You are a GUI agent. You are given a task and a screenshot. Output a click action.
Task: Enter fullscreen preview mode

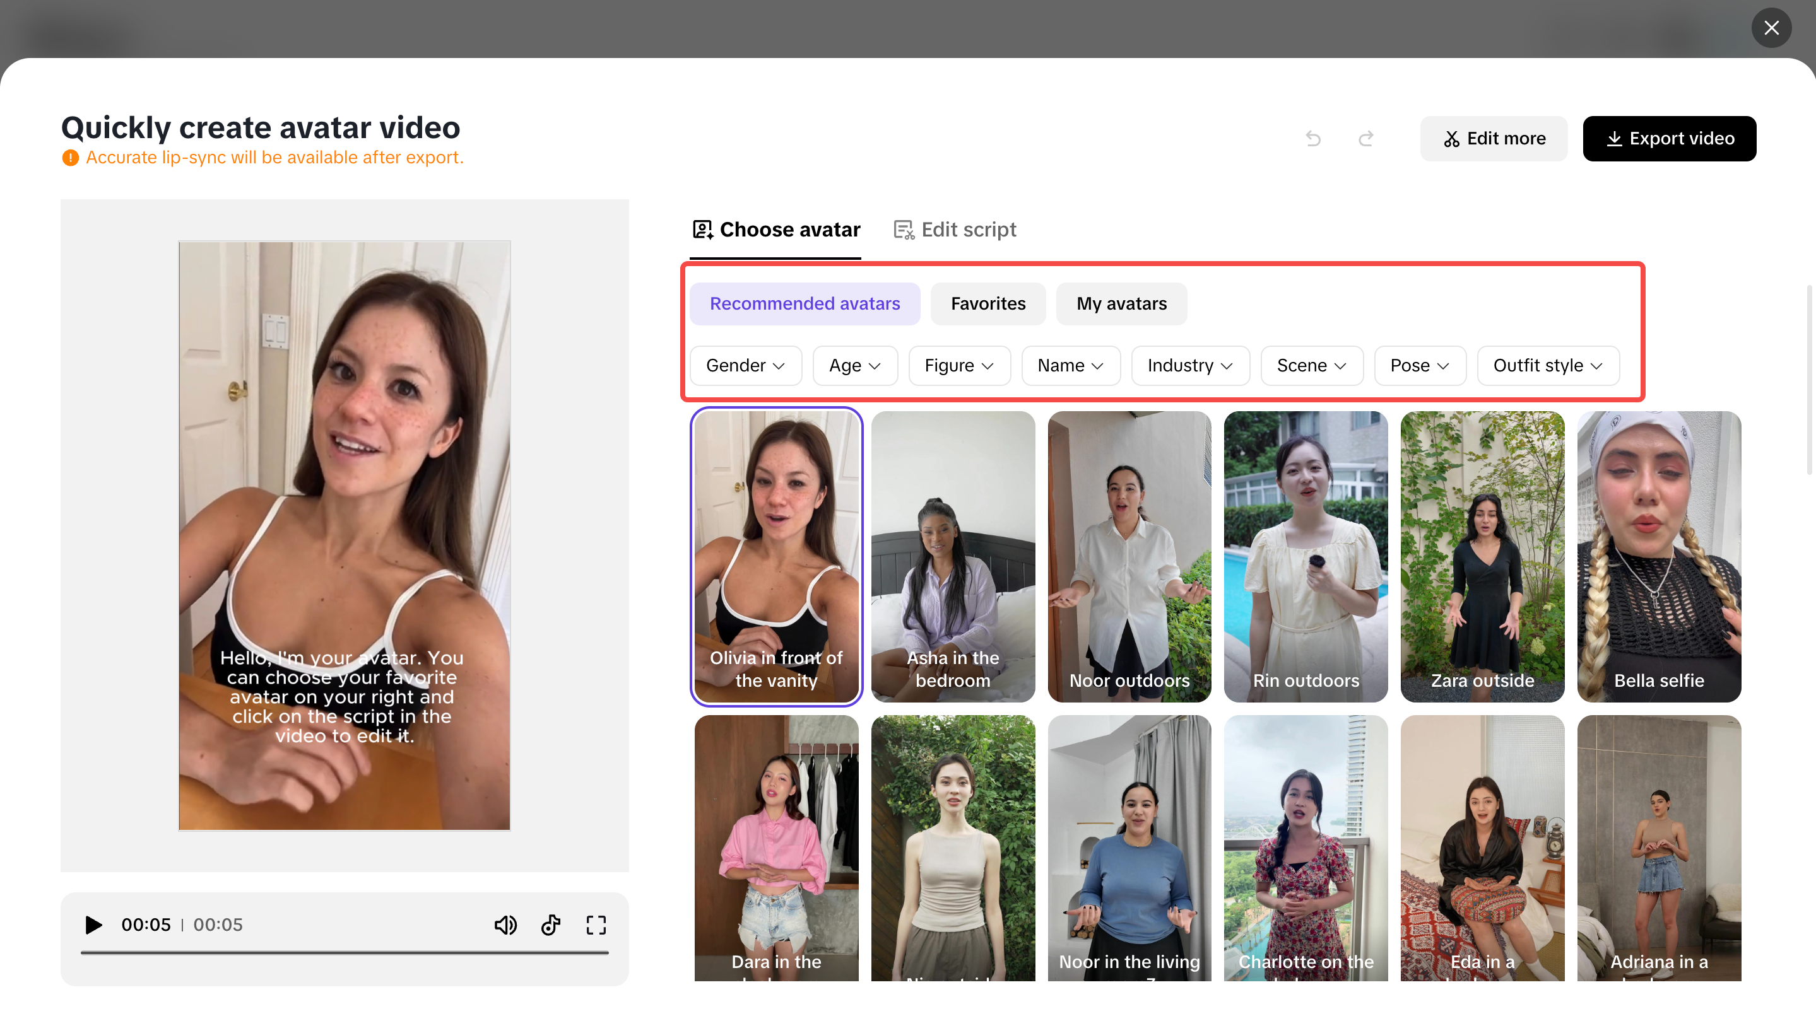click(x=596, y=924)
